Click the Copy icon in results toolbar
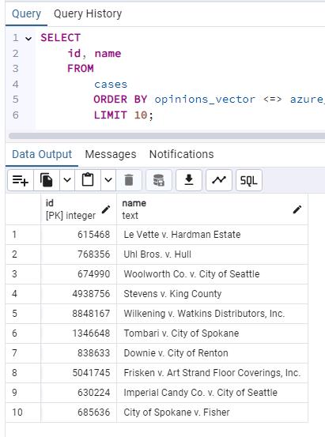This screenshot has width=325, height=437. [47, 180]
